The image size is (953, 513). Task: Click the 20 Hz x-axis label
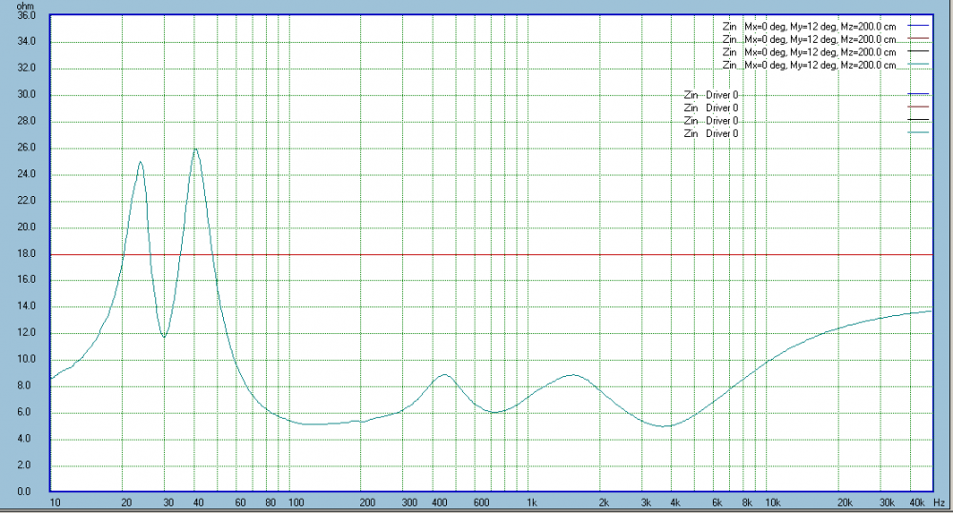[x=127, y=503]
